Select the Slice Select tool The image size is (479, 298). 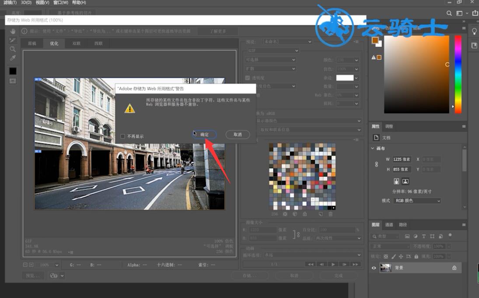pyautogui.click(x=13, y=40)
